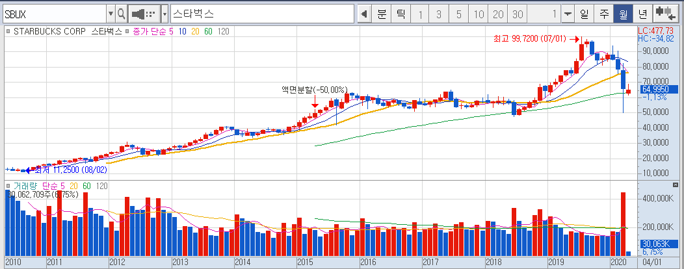
Task: Click the 04/01 date label
Action: [653, 263]
